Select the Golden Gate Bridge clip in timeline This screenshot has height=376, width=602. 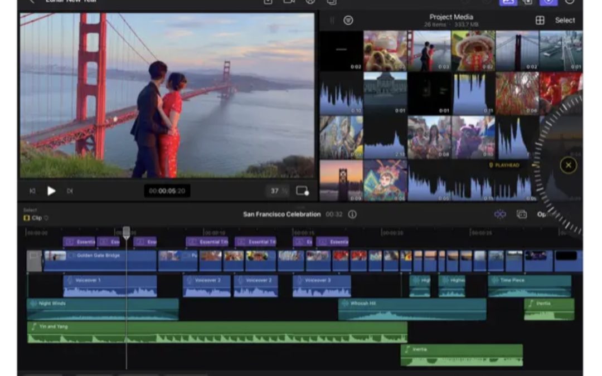pos(100,257)
